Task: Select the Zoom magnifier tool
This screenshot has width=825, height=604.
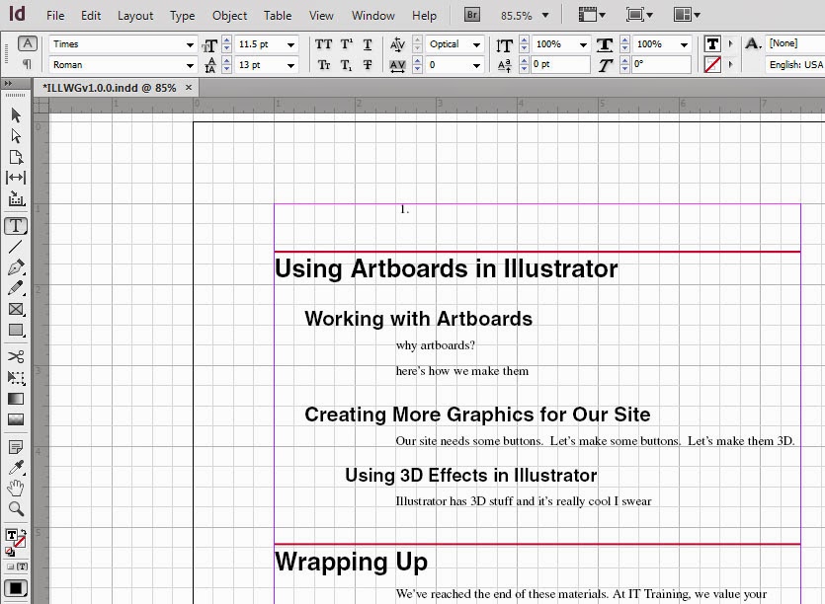Action: pyautogui.click(x=16, y=509)
